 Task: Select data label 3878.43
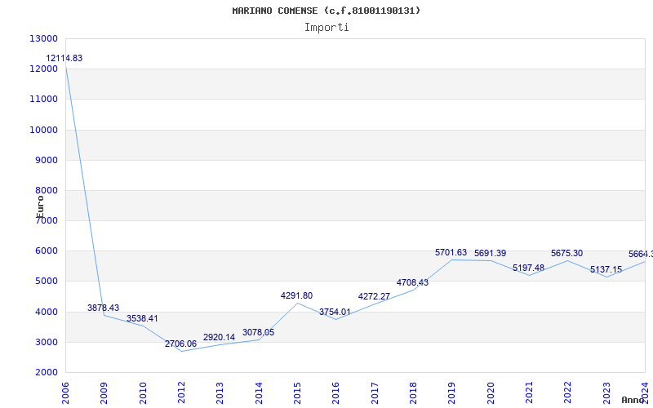(104, 308)
